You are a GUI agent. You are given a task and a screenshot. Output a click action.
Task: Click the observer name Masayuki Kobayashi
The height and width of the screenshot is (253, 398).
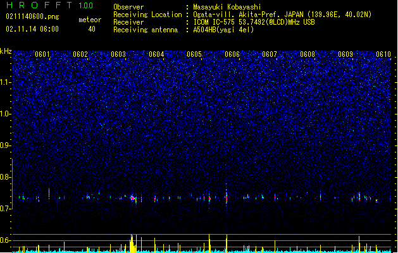tap(227, 7)
